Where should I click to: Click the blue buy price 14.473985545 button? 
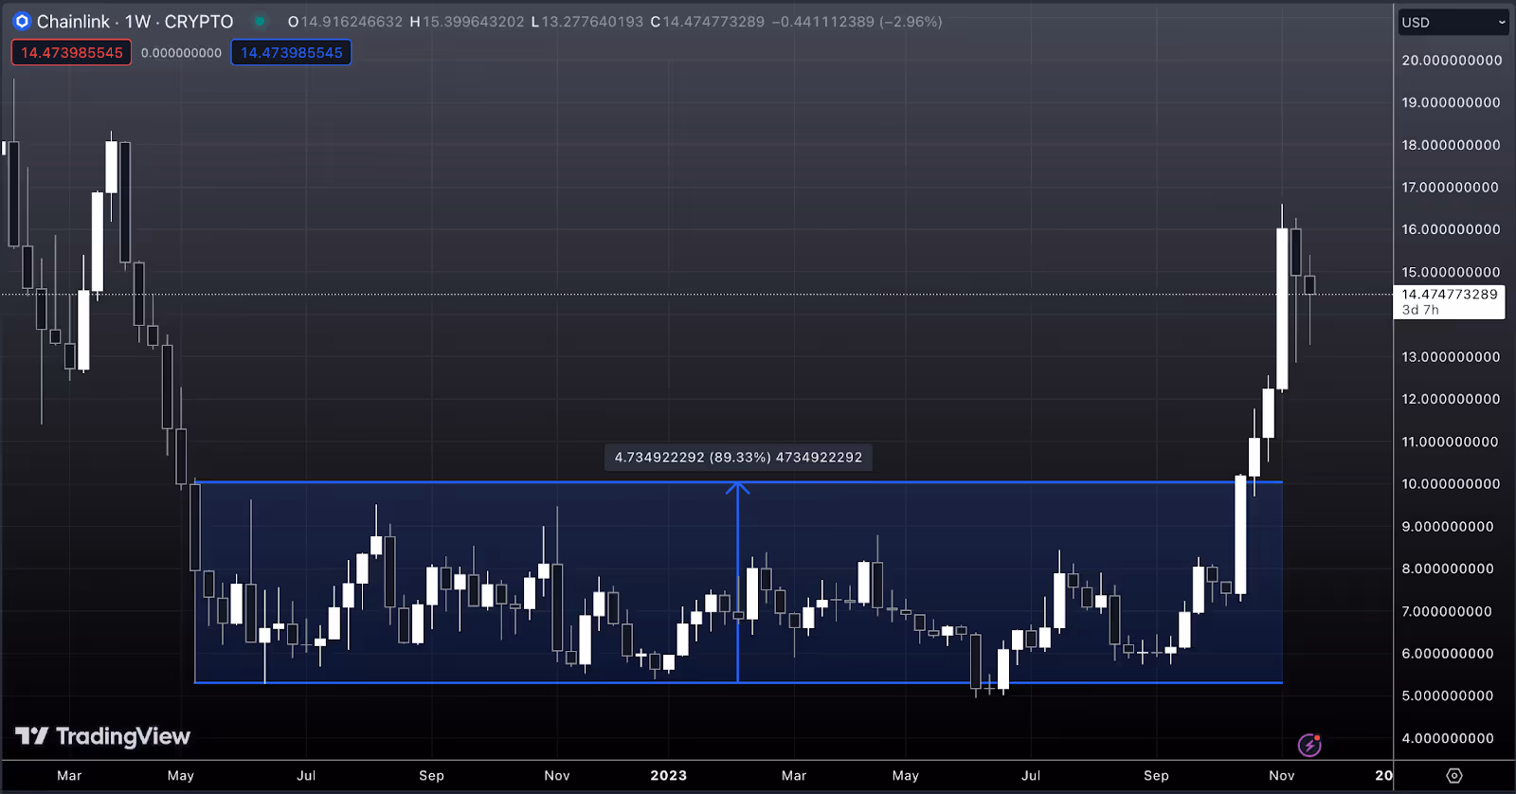pyautogui.click(x=292, y=53)
